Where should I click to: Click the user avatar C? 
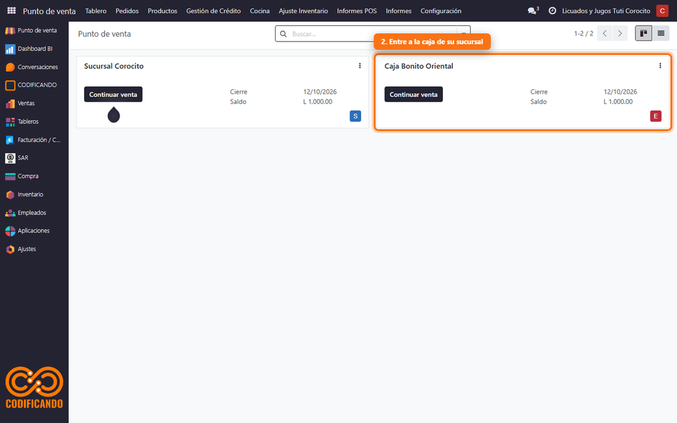(x=662, y=11)
